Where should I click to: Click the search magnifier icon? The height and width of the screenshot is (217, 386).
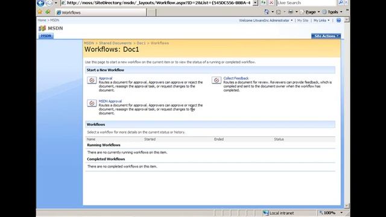click(340, 2)
